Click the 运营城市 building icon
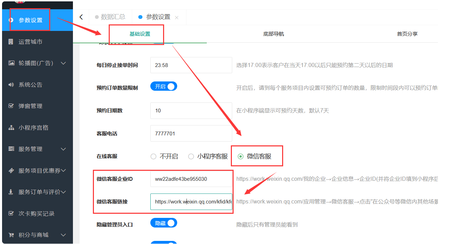 [11, 42]
